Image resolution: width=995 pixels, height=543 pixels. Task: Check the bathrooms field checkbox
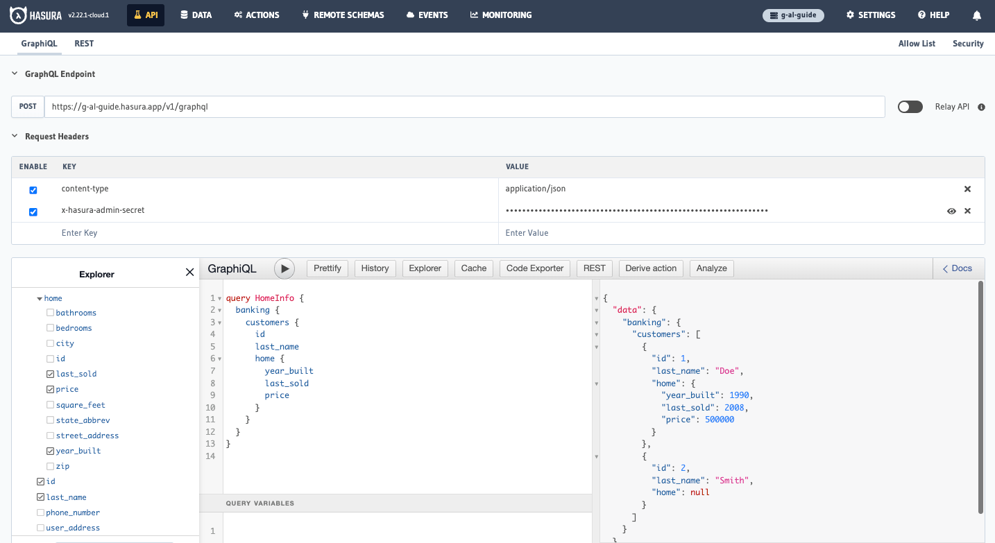pos(49,312)
